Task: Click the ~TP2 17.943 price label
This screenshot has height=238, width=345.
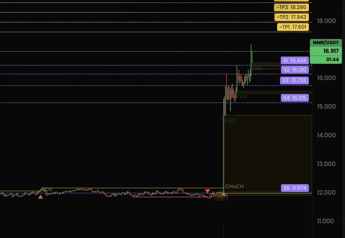Action: pyautogui.click(x=292, y=17)
